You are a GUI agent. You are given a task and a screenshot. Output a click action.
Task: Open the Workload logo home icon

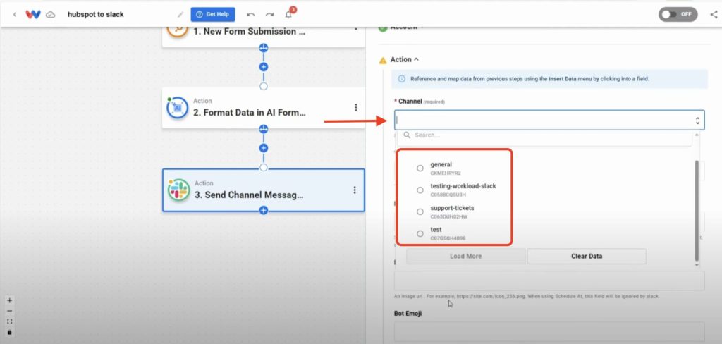32,14
